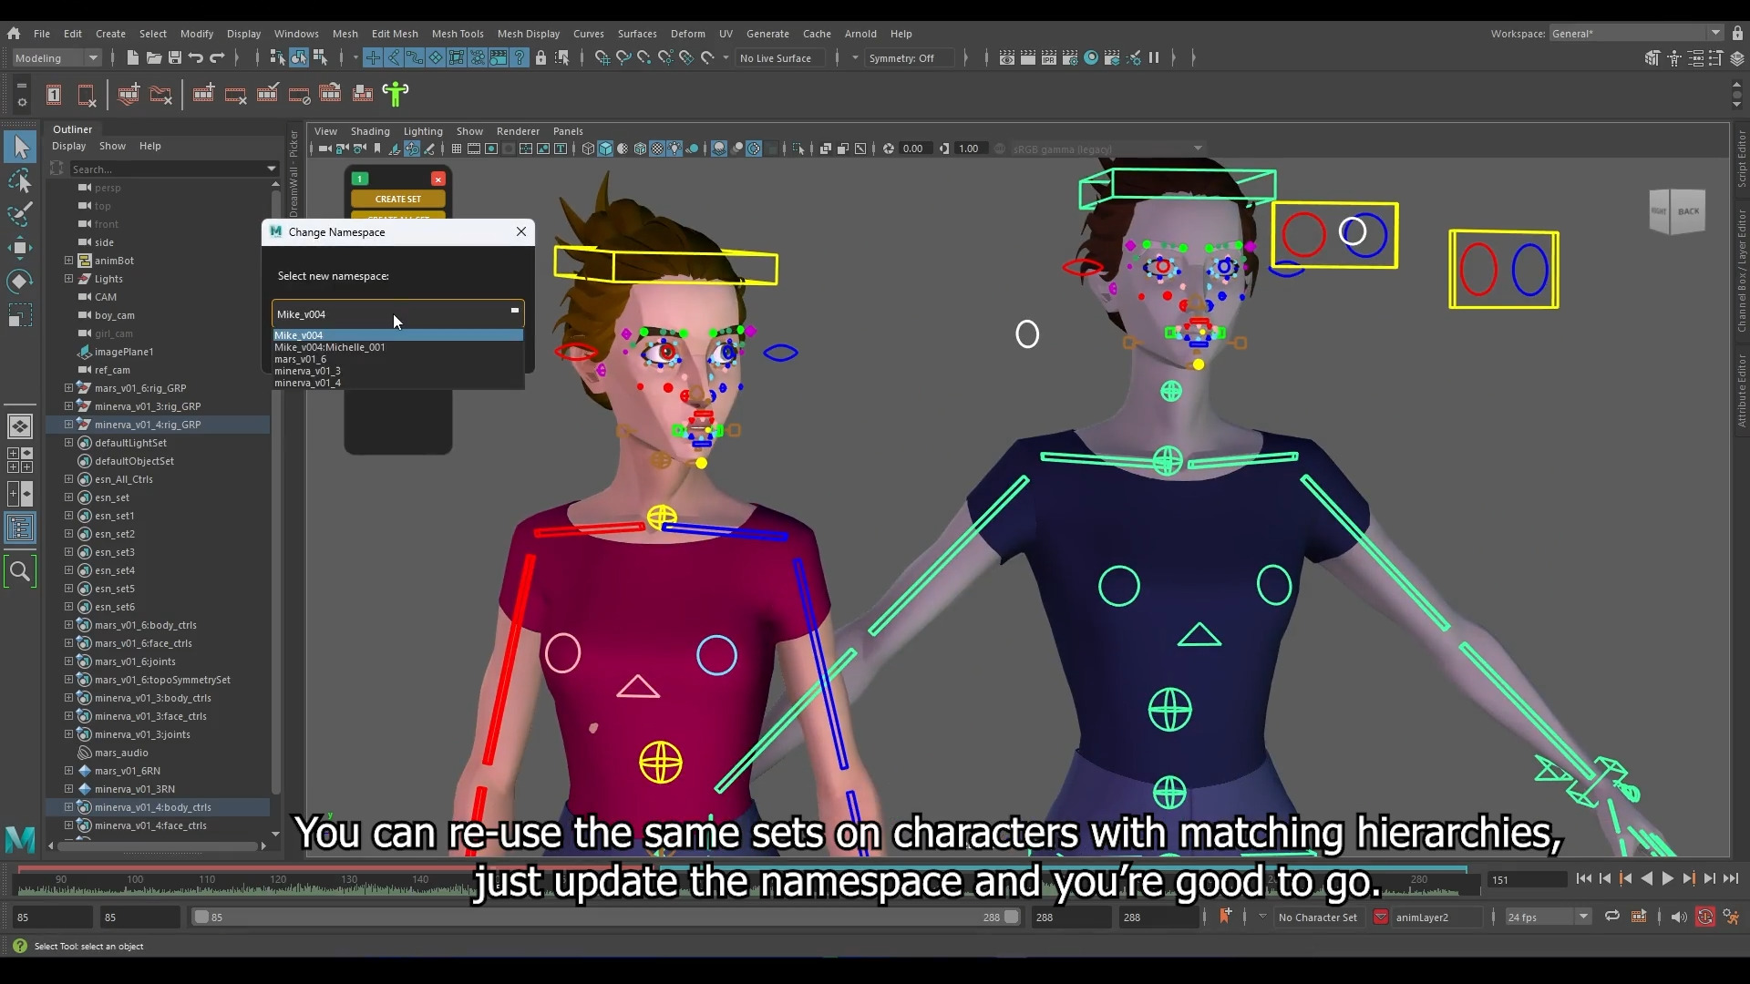Activate the Move tool in toolbox
Screen dimensions: 1750x984
click(x=20, y=247)
